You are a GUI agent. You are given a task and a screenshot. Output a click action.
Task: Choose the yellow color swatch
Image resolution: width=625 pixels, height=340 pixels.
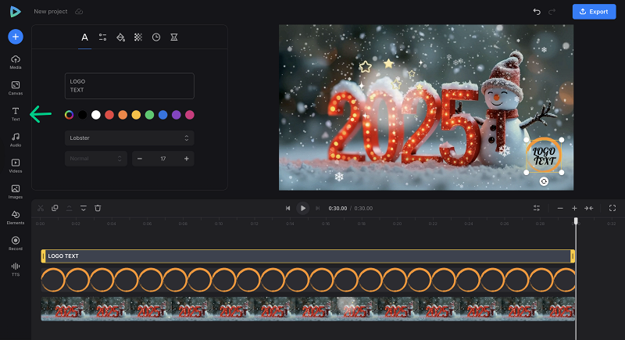(x=136, y=115)
